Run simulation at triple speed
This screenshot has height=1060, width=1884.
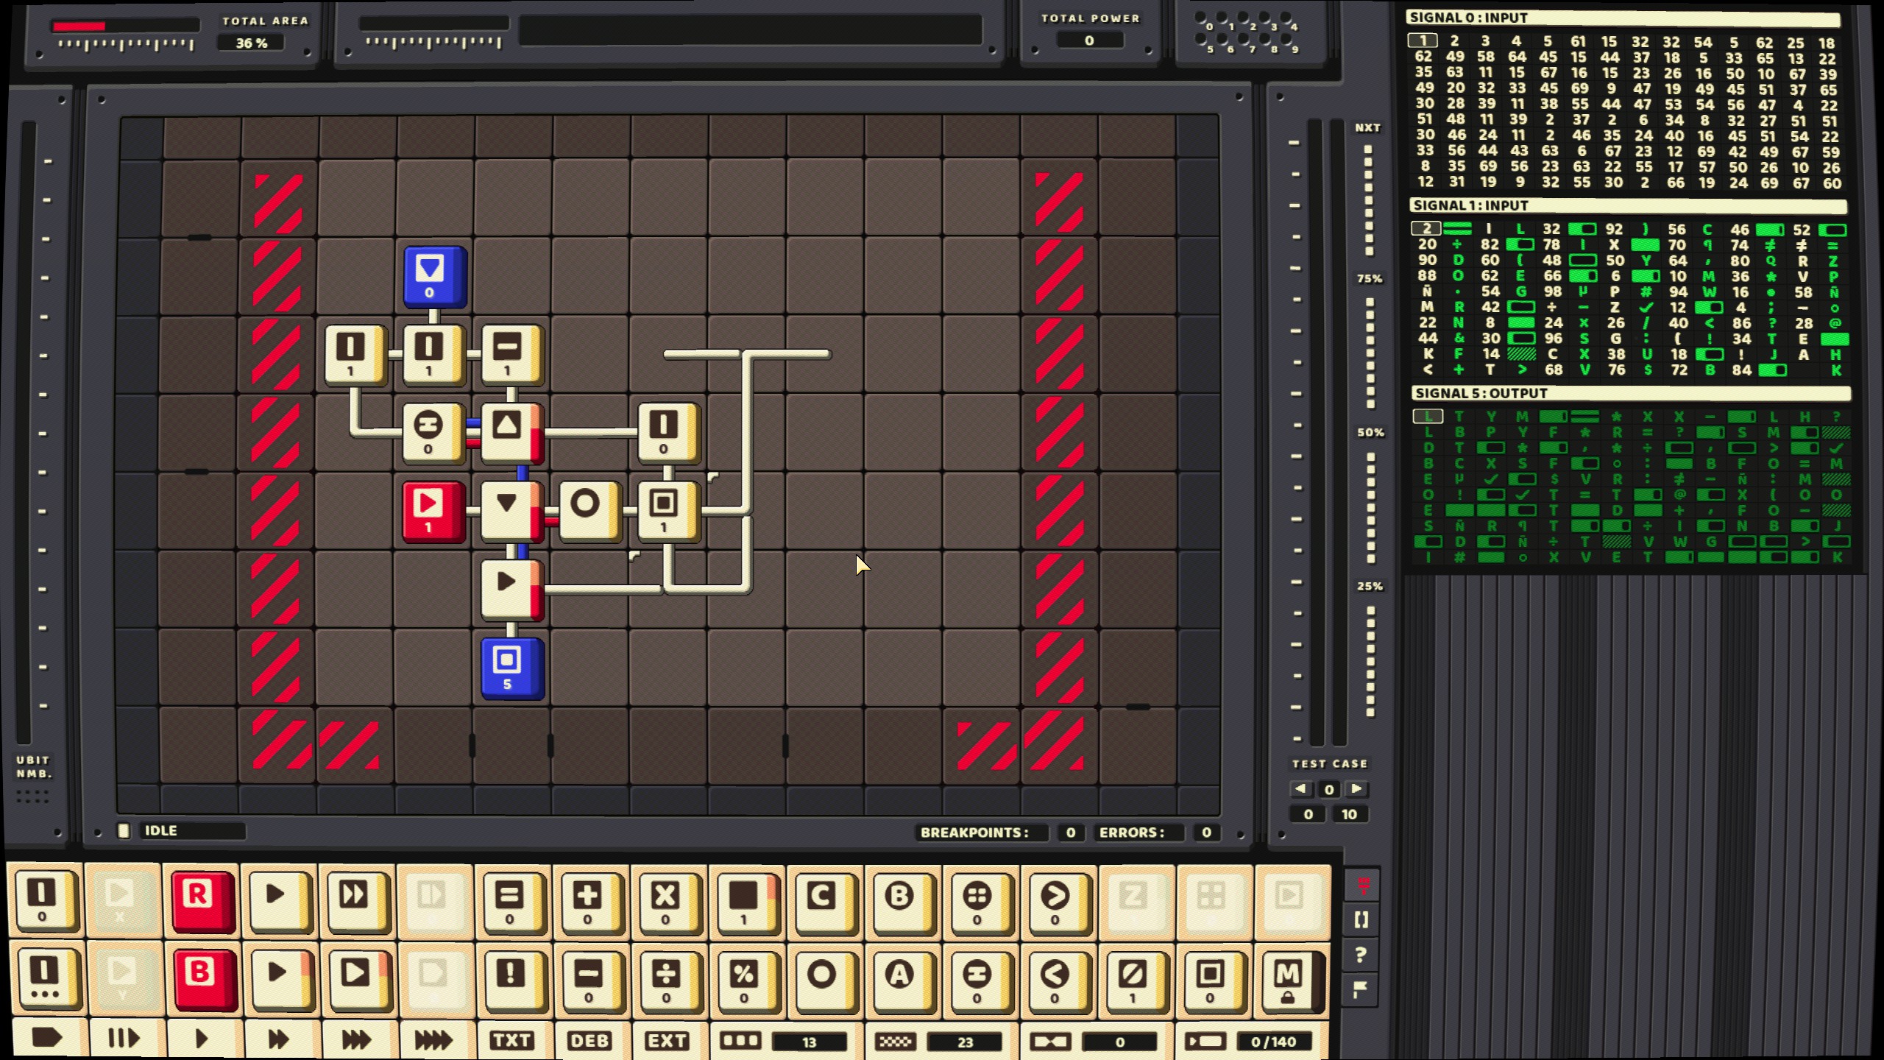[357, 1039]
